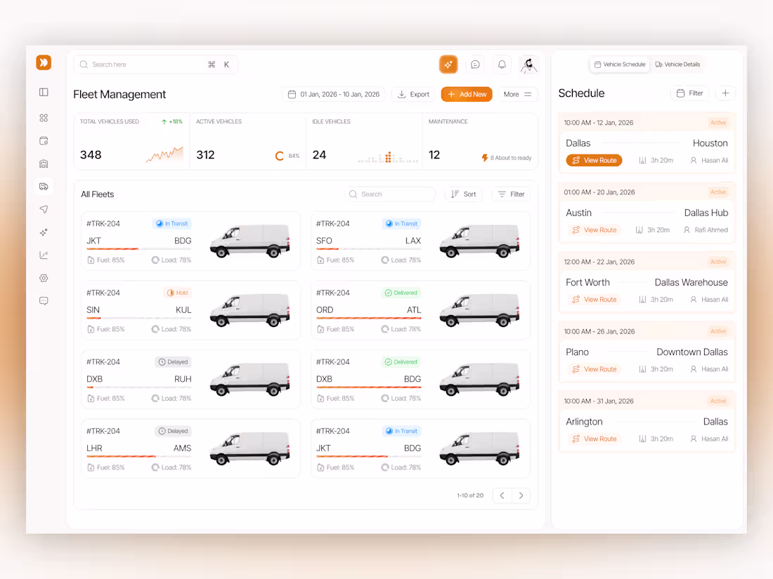Open the More dropdown menu

click(x=517, y=93)
